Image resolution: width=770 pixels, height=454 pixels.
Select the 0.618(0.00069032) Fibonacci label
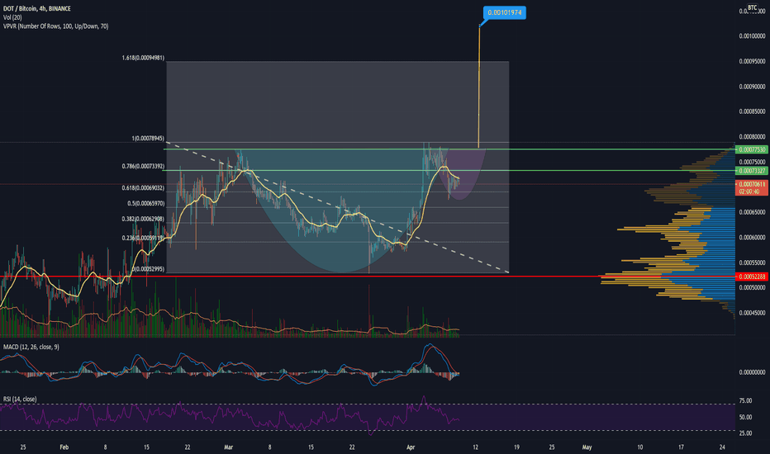click(144, 188)
